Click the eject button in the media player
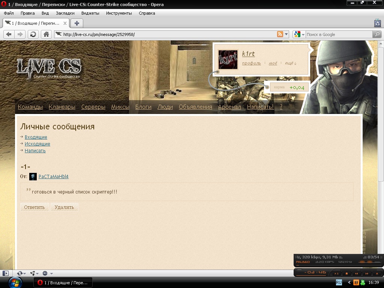 coord(377,273)
